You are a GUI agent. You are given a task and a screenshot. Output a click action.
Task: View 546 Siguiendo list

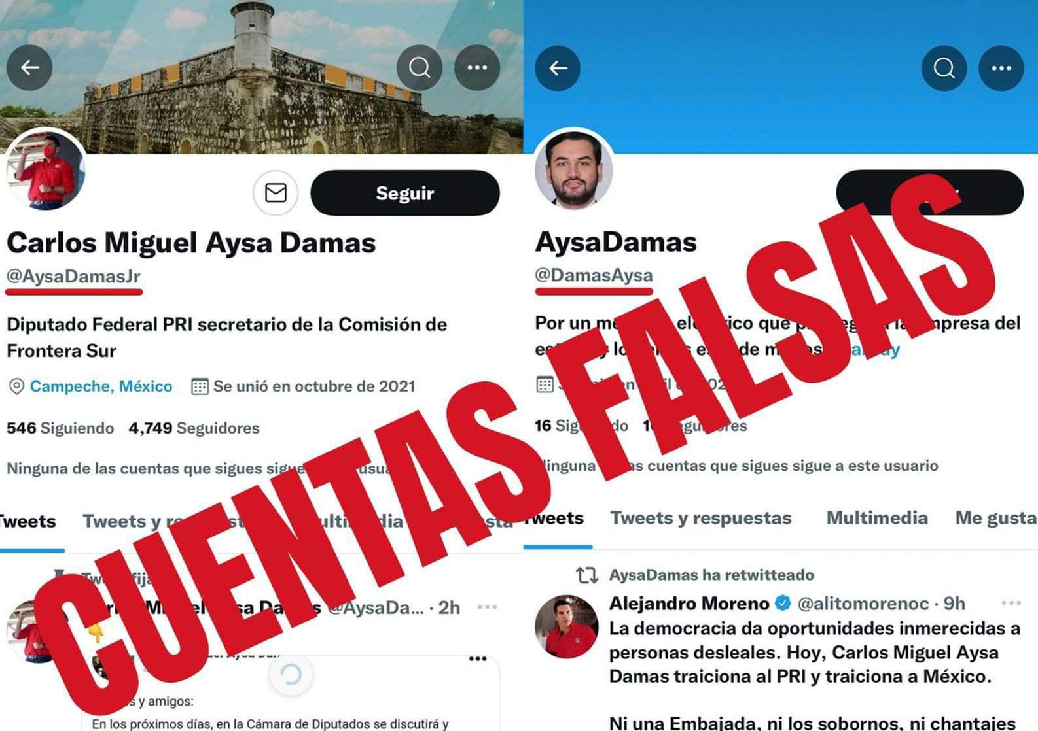coord(60,428)
